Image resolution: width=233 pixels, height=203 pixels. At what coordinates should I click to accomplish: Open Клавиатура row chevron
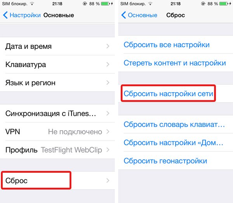pos(108,65)
